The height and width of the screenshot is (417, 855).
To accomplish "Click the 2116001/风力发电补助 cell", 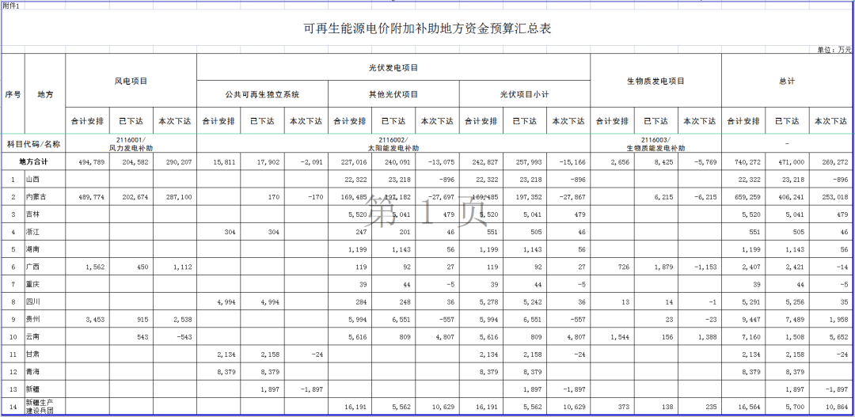I will click(x=131, y=143).
